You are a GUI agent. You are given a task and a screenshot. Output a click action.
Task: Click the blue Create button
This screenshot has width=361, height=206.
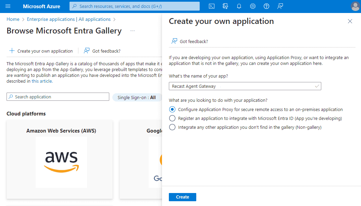pos(182,197)
